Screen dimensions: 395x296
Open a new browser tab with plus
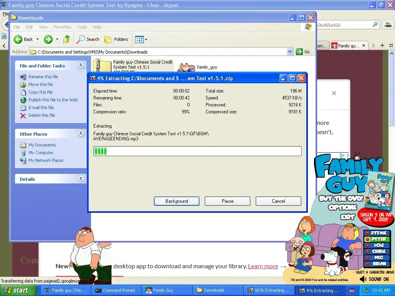[382, 45]
